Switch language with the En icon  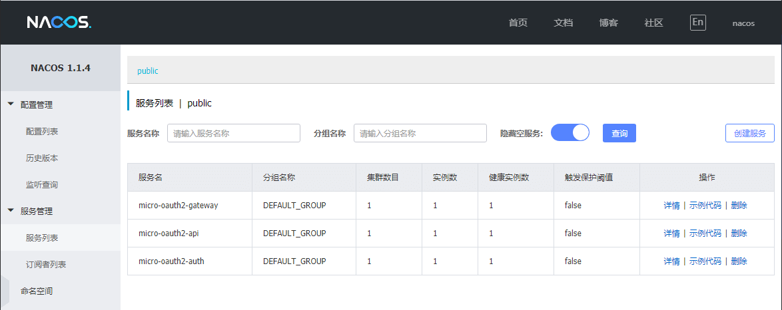(697, 23)
